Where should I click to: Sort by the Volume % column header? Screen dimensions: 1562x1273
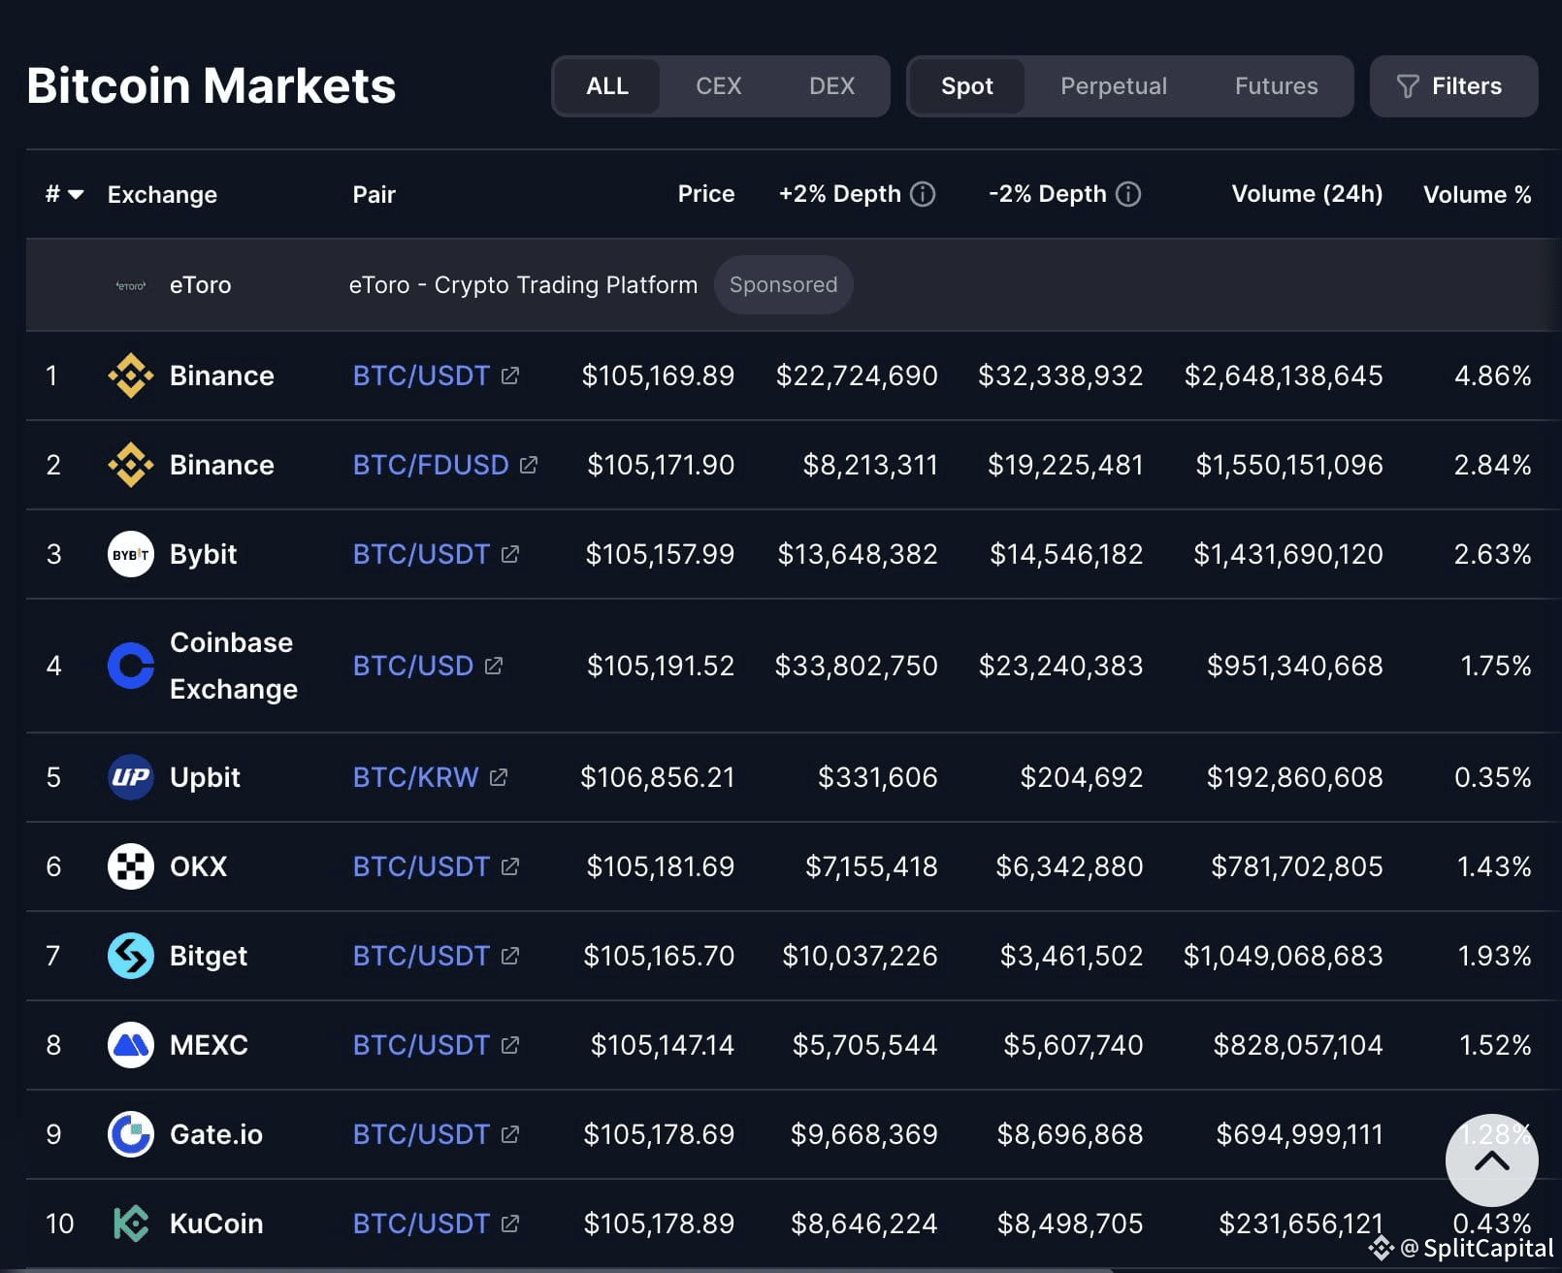pyautogui.click(x=1477, y=194)
